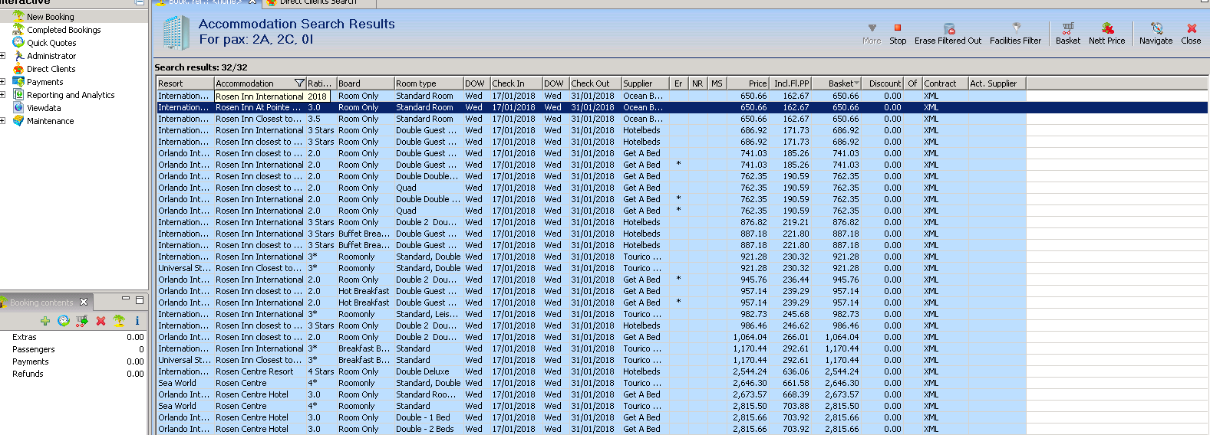Select Quick Quotes in navigation tree
The height and width of the screenshot is (435, 1210).
click(51, 43)
